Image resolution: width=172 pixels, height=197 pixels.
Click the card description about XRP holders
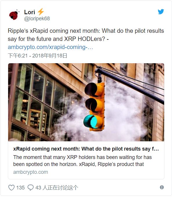[x=82, y=161]
